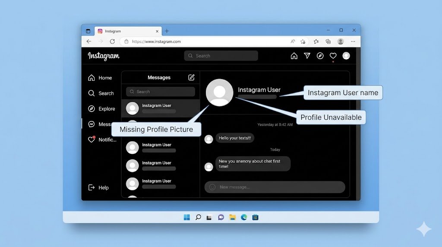This screenshot has height=247, width=442.
Task: Open Search in the left sidebar
Action: pyautogui.click(x=101, y=93)
